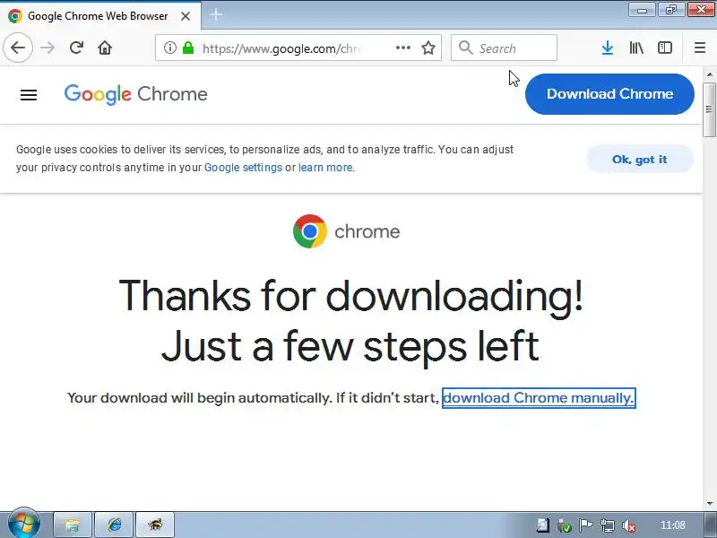Click the Download Chrome button
The width and height of the screenshot is (717, 538).
[609, 94]
